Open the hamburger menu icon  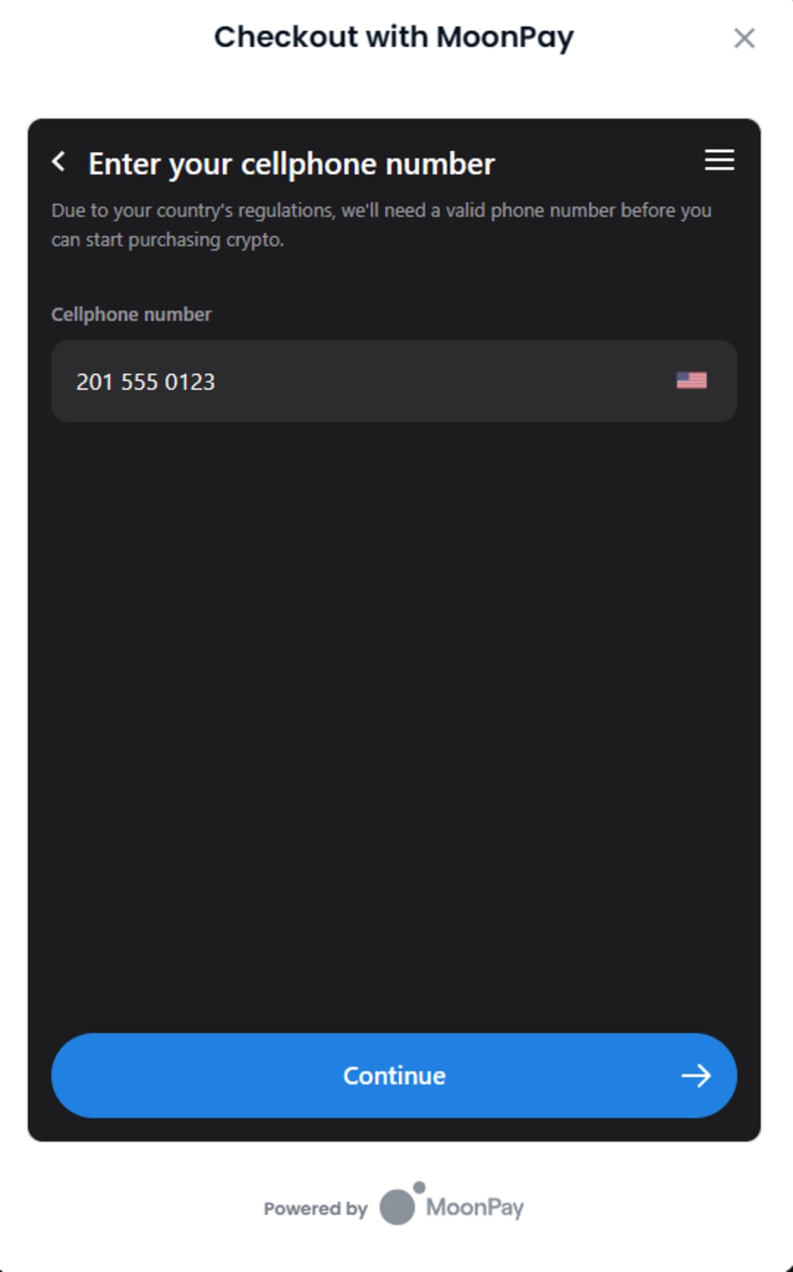(x=719, y=160)
